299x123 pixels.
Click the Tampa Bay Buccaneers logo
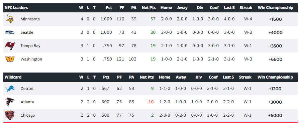click(x=10, y=46)
